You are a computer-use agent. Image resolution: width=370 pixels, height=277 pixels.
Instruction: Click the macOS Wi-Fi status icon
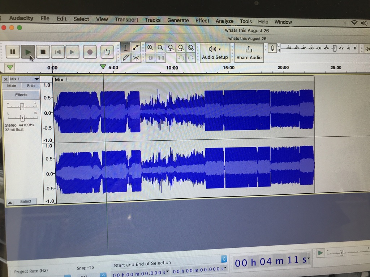point(354,23)
